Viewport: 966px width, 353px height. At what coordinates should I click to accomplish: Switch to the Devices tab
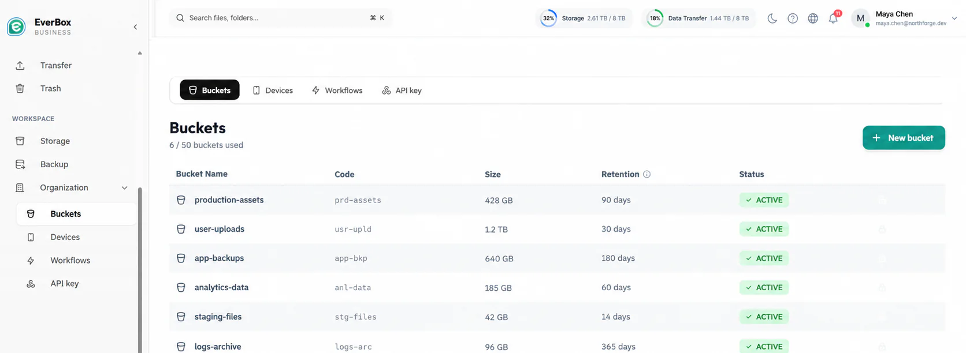[273, 91]
